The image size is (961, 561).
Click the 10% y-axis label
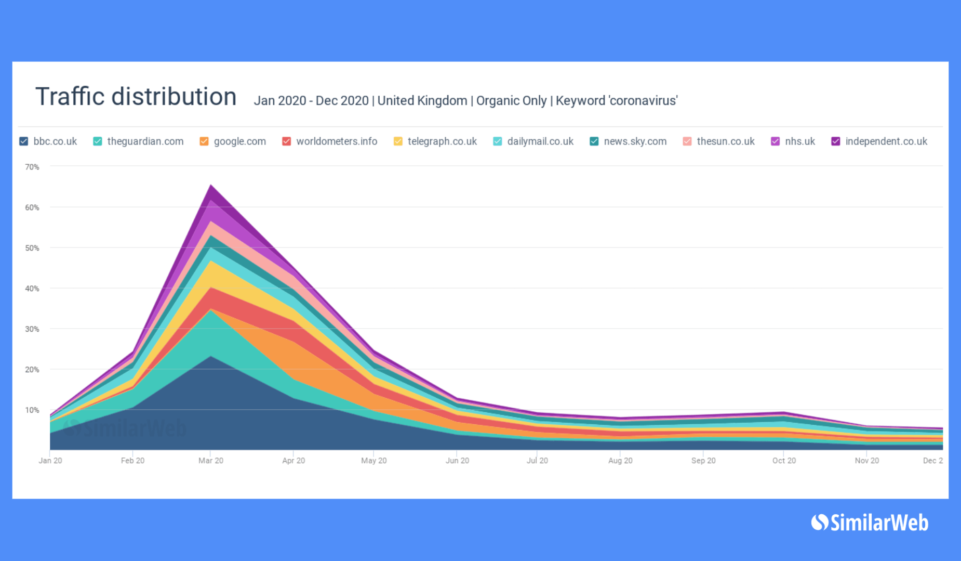[32, 410]
